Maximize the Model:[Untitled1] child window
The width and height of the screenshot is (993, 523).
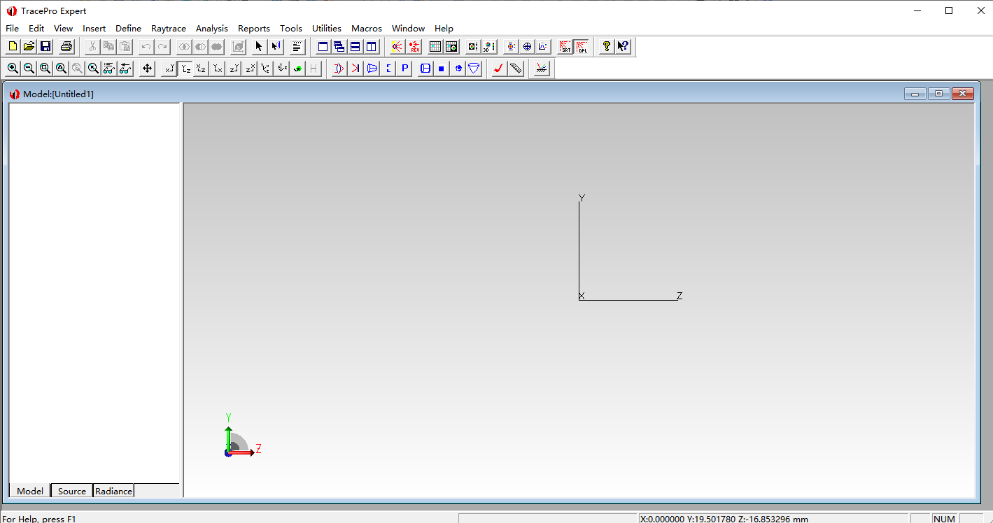point(938,94)
